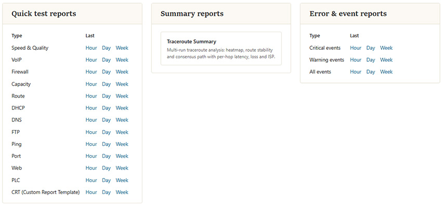Screen dimensions: 442x207
Task: View Critical events for last Day
Action: click(x=371, y=48)
